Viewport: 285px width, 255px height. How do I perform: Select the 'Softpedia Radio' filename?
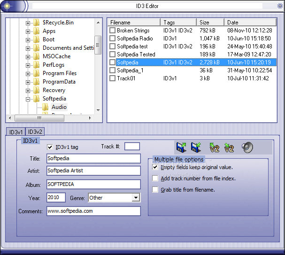point(135,39)
